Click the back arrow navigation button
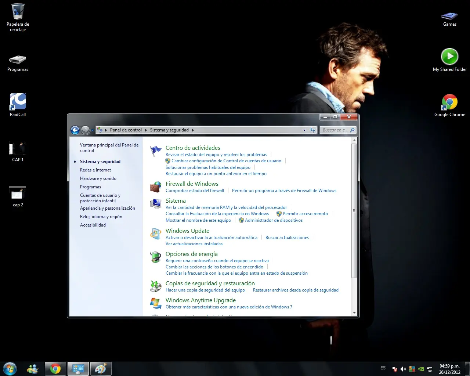 75,130
